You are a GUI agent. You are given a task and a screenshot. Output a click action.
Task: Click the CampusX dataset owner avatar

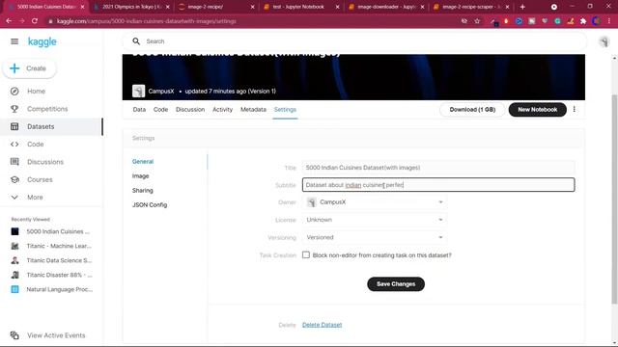(138, 92)
